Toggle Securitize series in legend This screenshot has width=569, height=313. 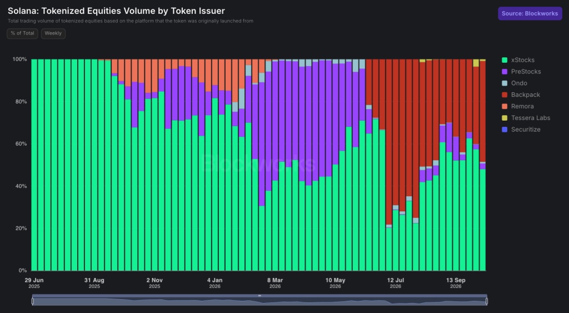click(521, 130)
